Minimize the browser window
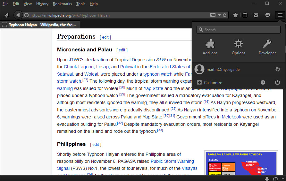This screenshot has width=286, height=181. [253, 3]
